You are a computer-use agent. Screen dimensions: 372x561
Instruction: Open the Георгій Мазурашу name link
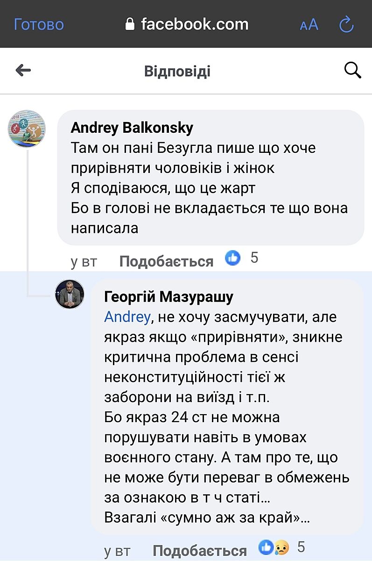coord(168,296)
